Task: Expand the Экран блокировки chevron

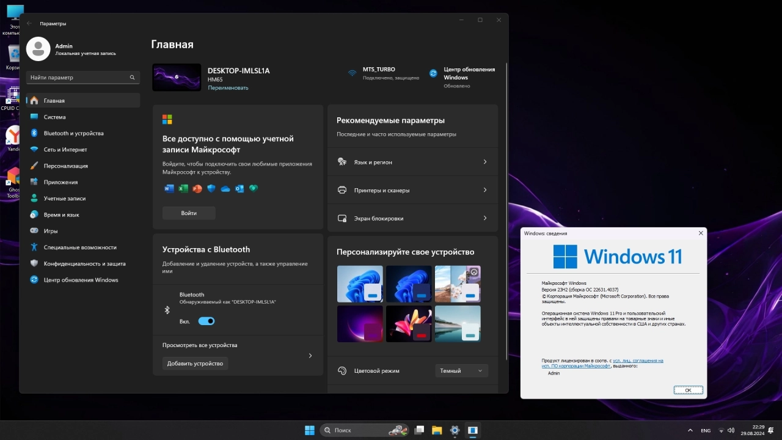Action: (x=485, y=218)
